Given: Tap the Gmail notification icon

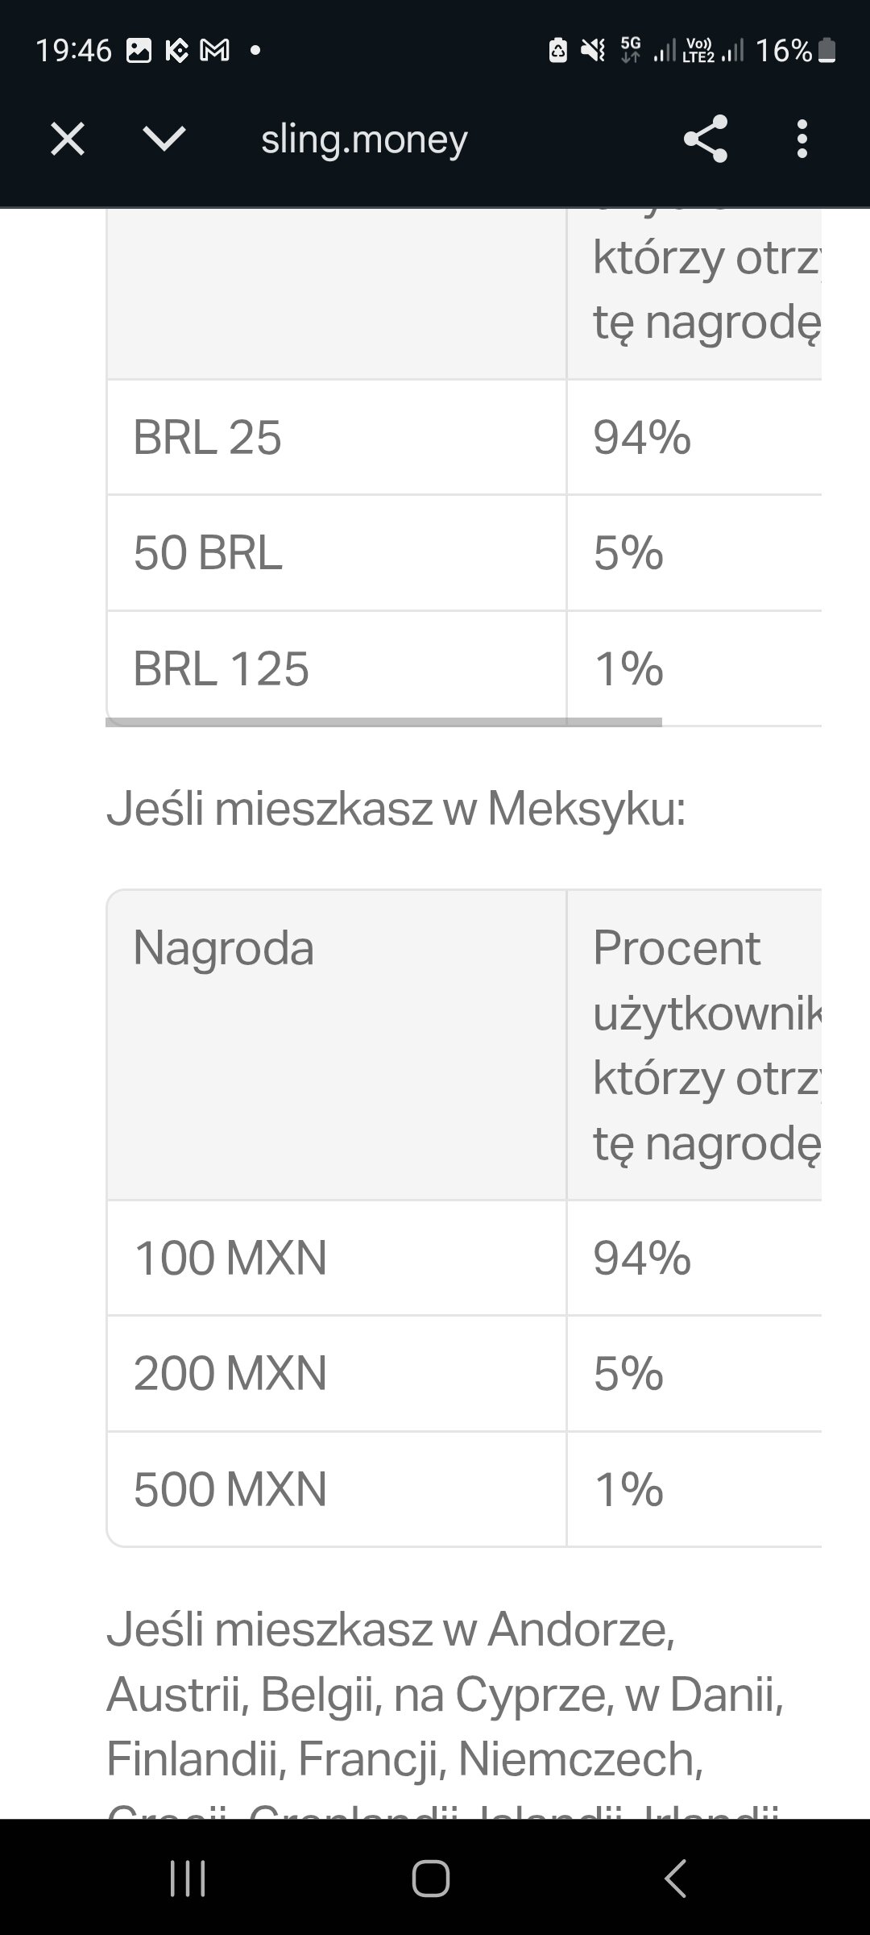Looking at the screenshot, I should click(214, 51).
